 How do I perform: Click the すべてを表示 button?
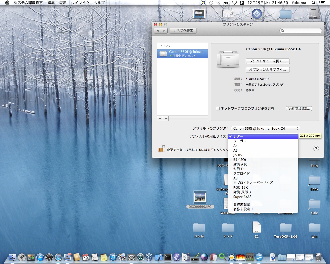183,31
